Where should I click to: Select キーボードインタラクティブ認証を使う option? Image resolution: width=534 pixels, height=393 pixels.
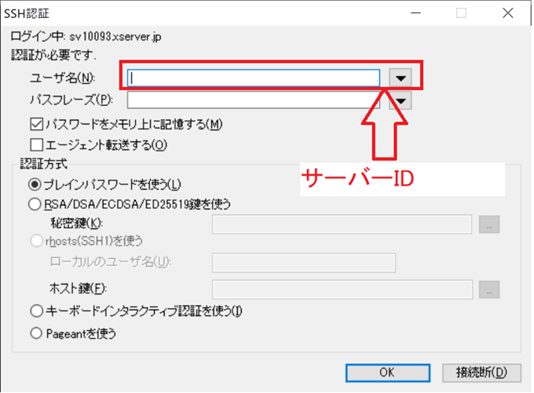35,311
